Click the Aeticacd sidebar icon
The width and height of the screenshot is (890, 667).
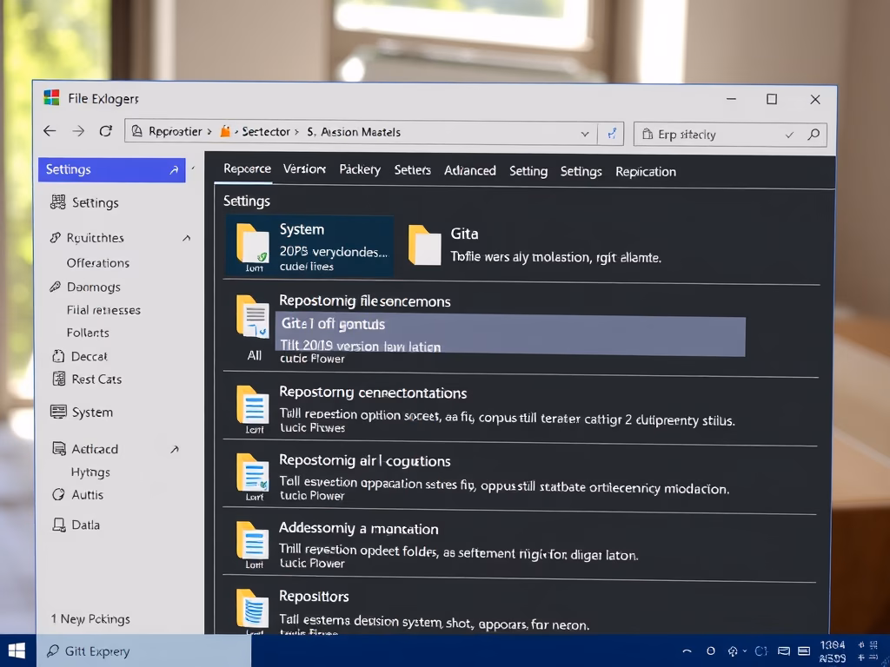(59, 449)
